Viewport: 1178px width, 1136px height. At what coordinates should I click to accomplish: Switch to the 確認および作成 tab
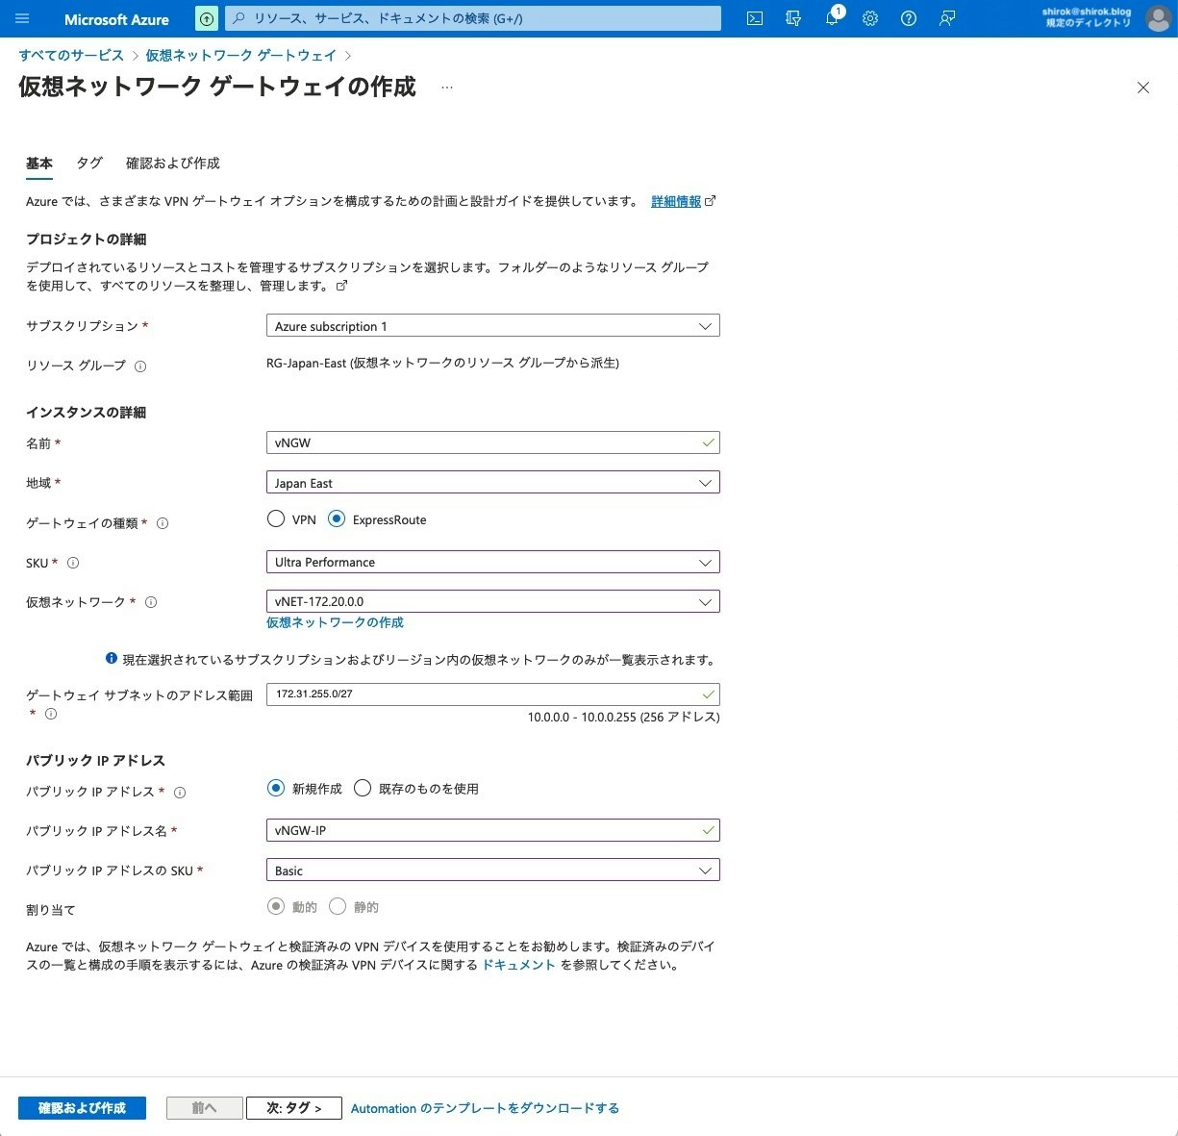point(173,164)
